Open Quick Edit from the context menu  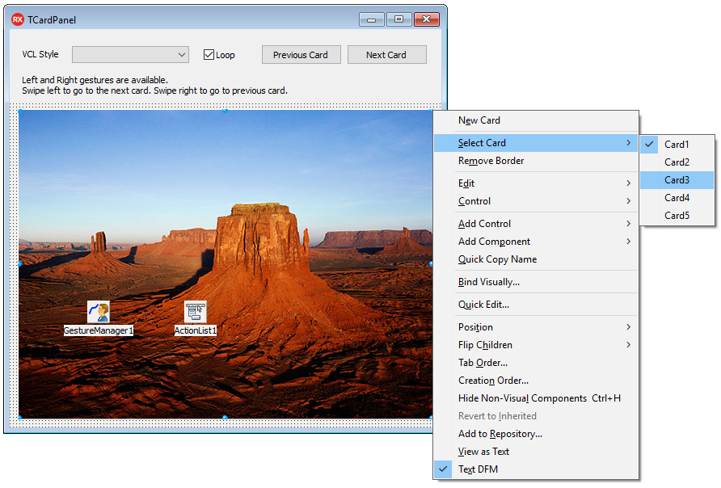pyautogui.click(x=483, y=305)
